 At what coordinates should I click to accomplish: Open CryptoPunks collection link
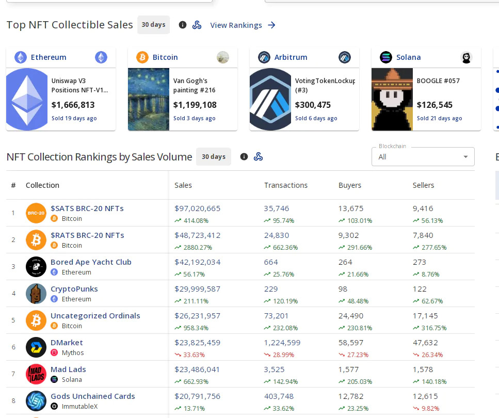(x=74, y=289)
